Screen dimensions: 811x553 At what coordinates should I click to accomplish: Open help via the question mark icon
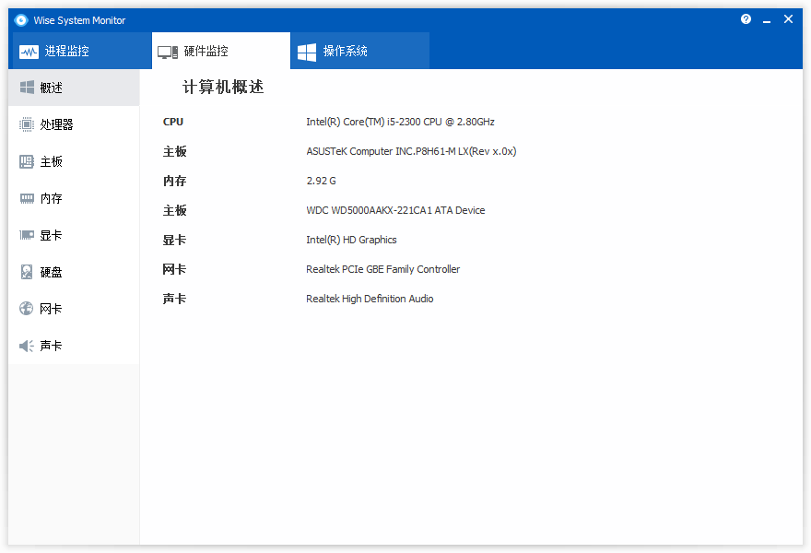(x=746, y=18)
